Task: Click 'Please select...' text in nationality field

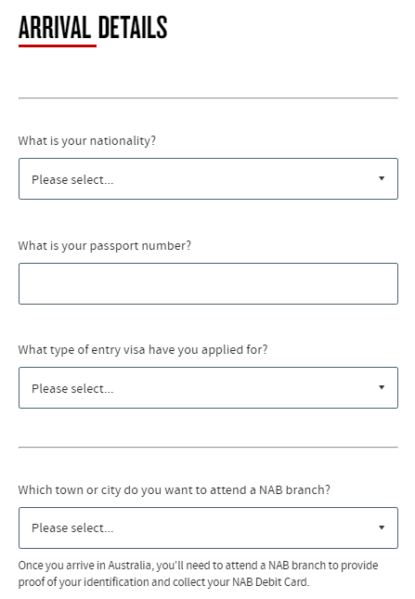Action: click(x=72, y=179)
